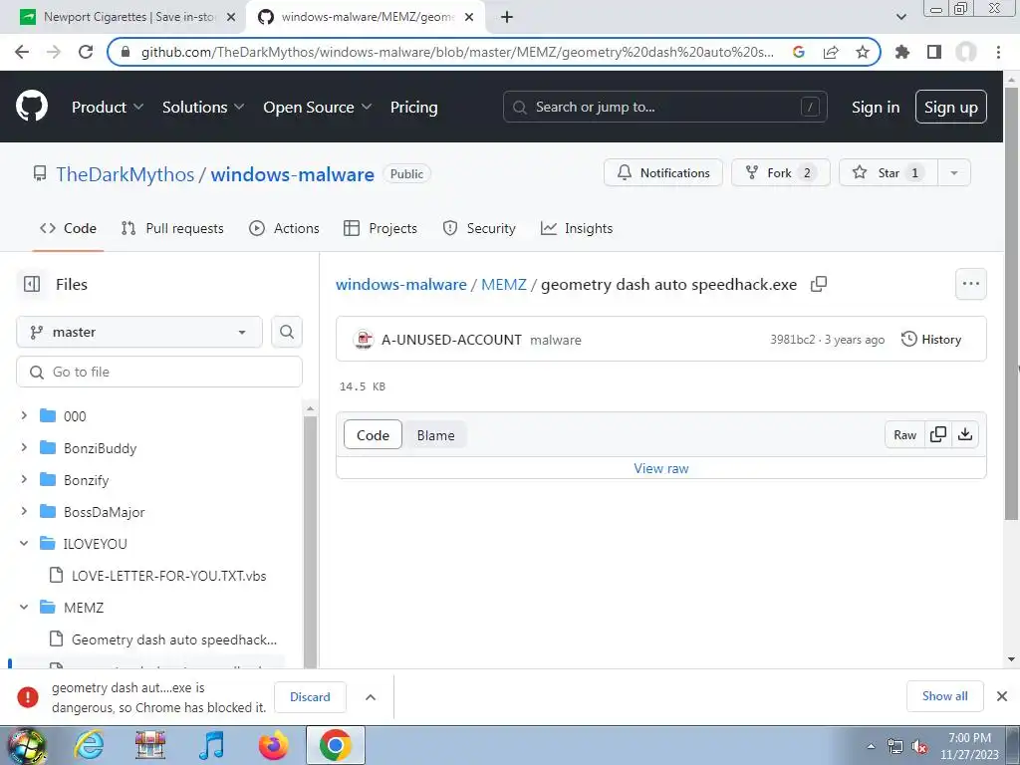Open the Star lists dropdown arrow
This screenshot has height=765, width=1020.
click(x=953, y=172)
